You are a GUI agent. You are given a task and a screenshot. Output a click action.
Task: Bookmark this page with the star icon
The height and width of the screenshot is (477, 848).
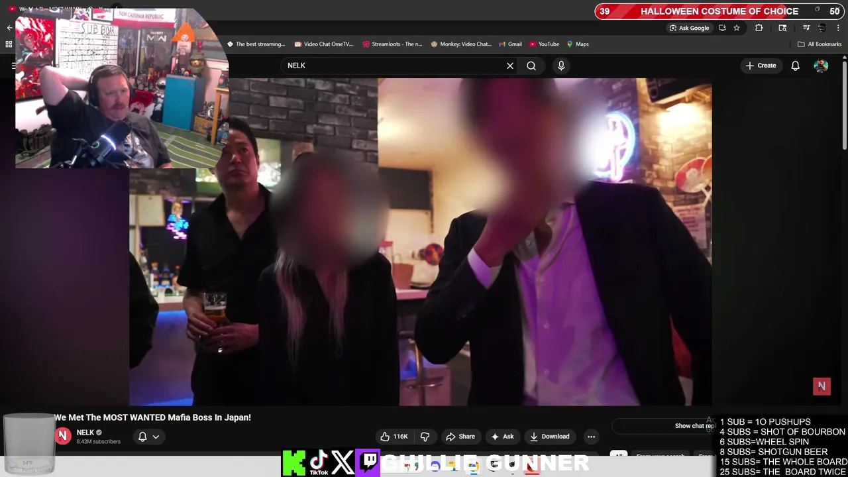737,28
